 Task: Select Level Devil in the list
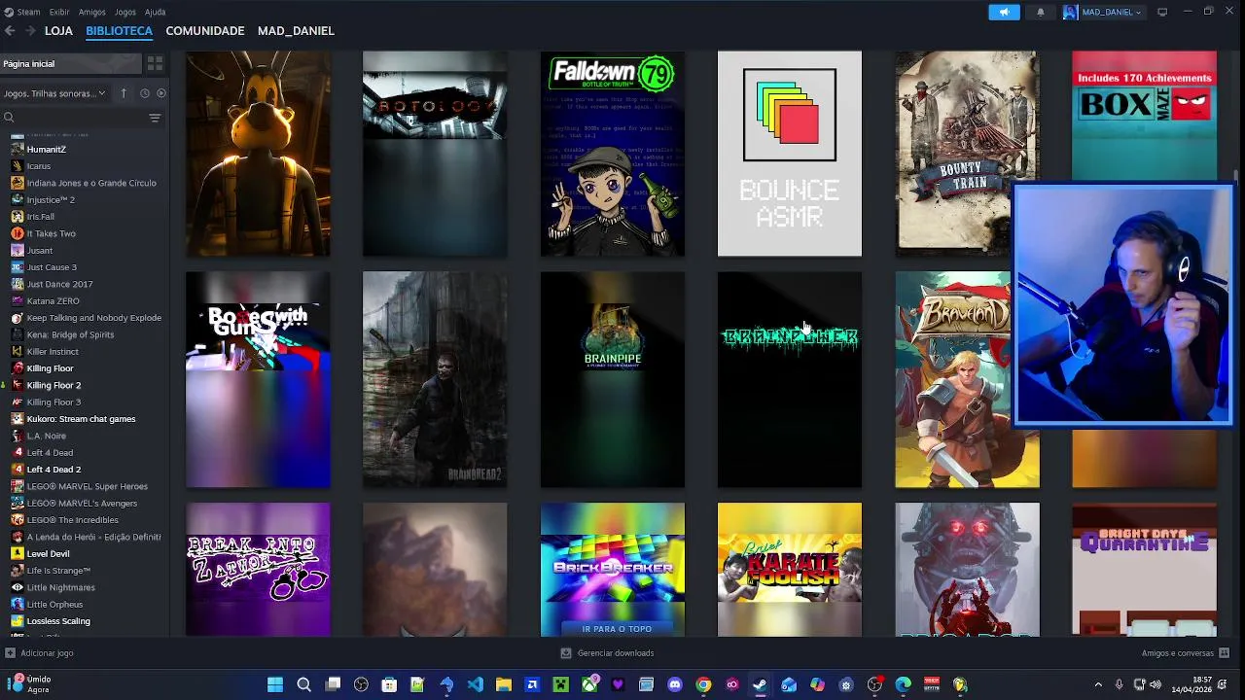tap(48, 554)
